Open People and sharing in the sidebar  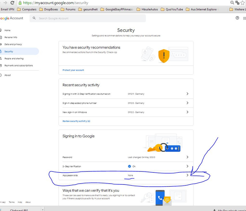(14, 59)
